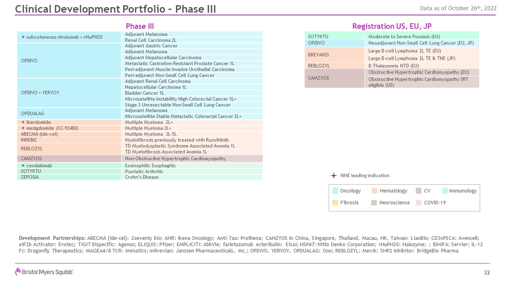Click the INREBIC cell
This screenshot has height=284, width=505.
pyautogui.click(x=69, y=140)
